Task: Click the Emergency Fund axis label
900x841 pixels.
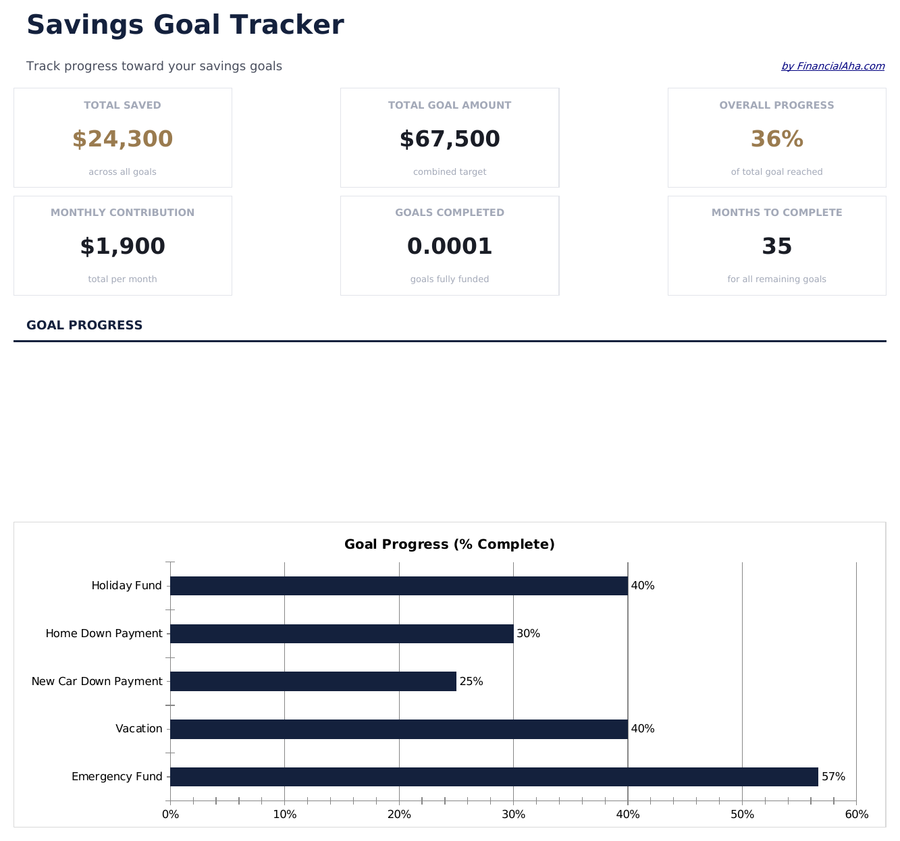Action: point(117,777)
